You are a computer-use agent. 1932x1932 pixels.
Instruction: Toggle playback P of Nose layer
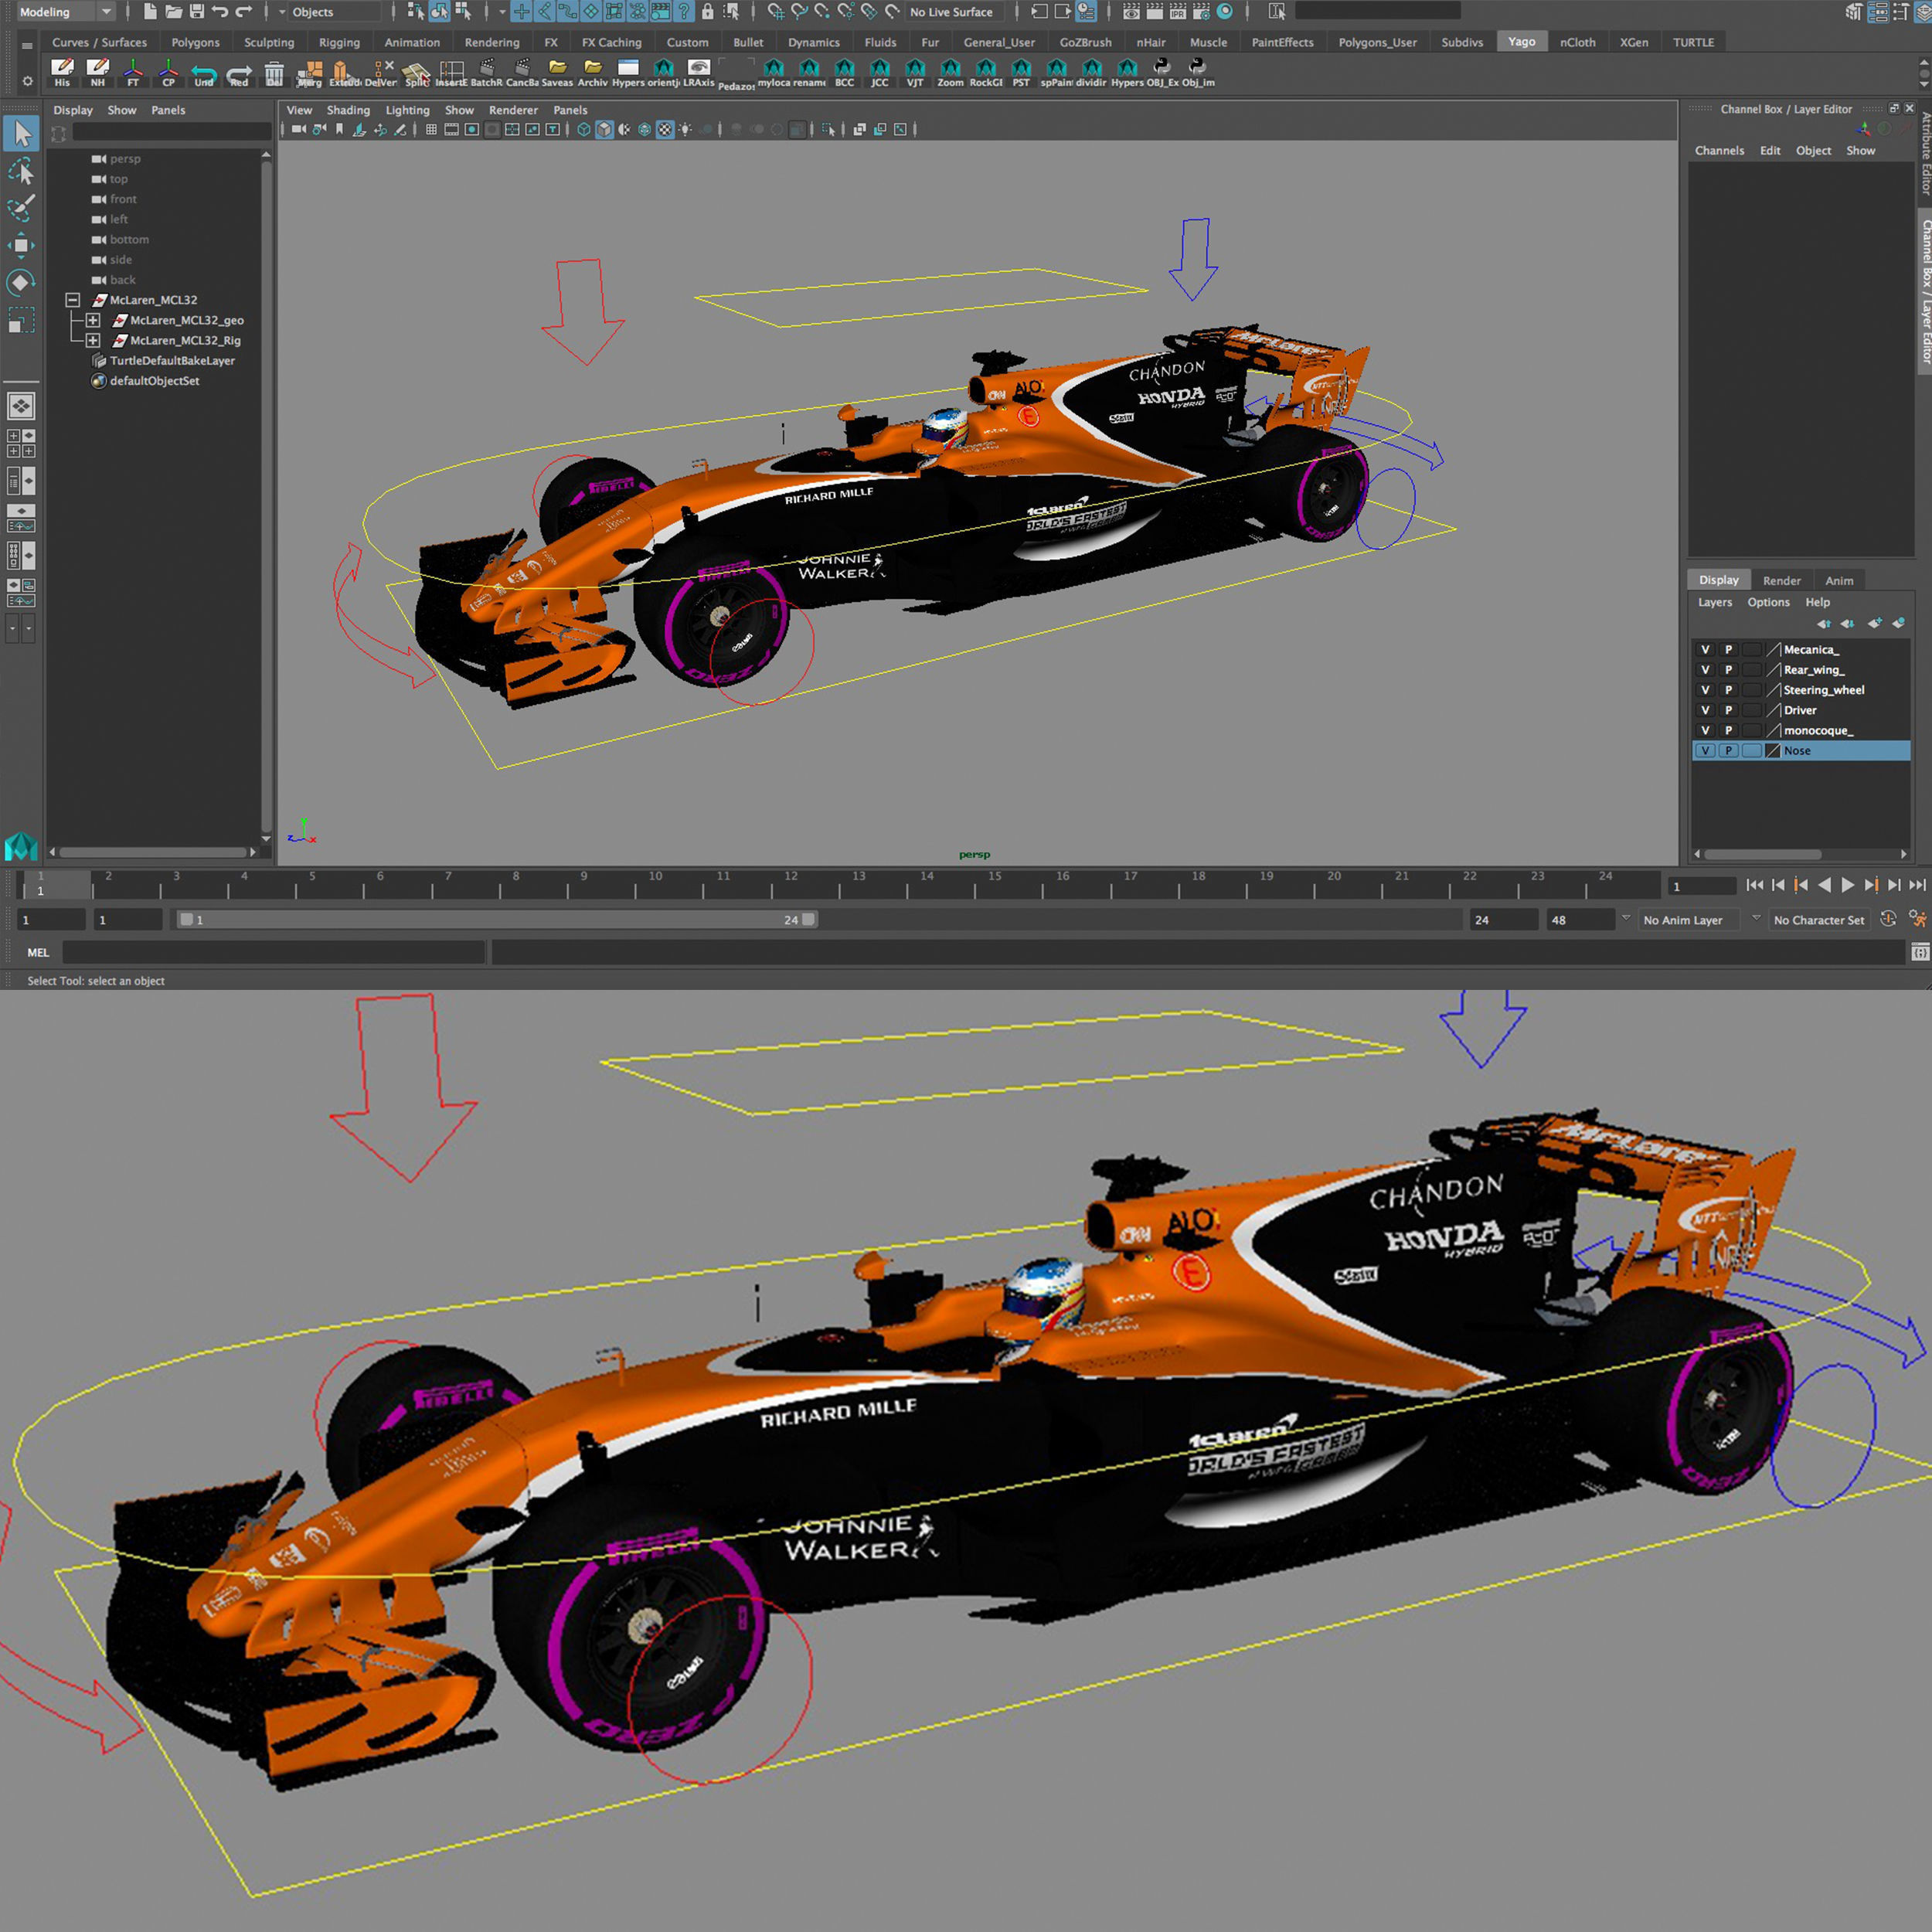(1728, 750)
